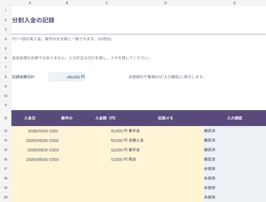Select date cell 2026/10/01
Viewport: 266px width, 202px height.
30,131
